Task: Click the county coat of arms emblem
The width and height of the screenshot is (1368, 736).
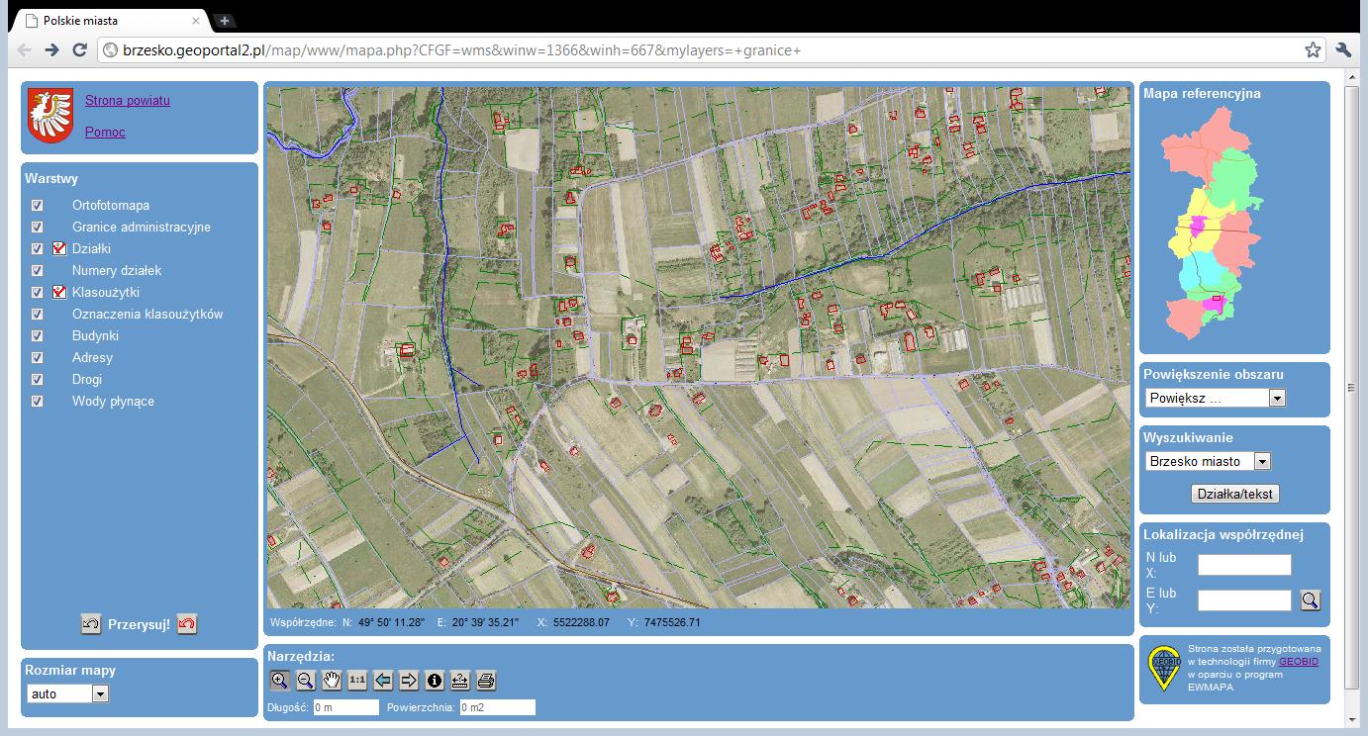Action: click(50, 115)
